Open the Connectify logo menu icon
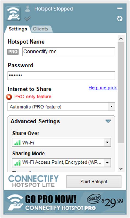This screenshot has width=130, height=218. coord(13,14)
